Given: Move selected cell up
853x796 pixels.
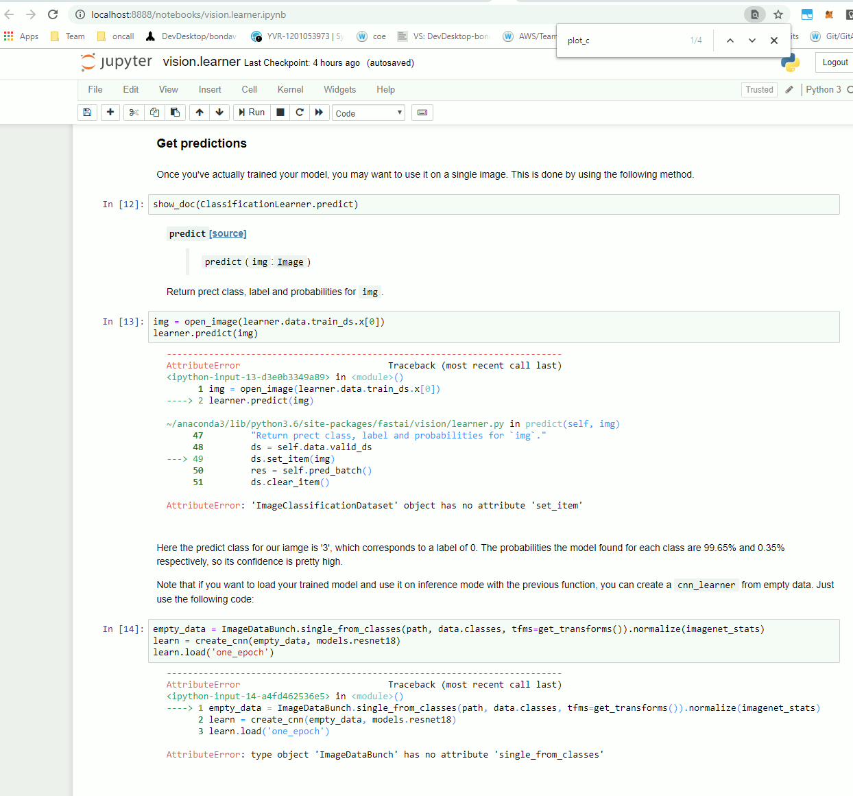Looking at the screenshot, I should pyautogui.click(x=200, y=113).
